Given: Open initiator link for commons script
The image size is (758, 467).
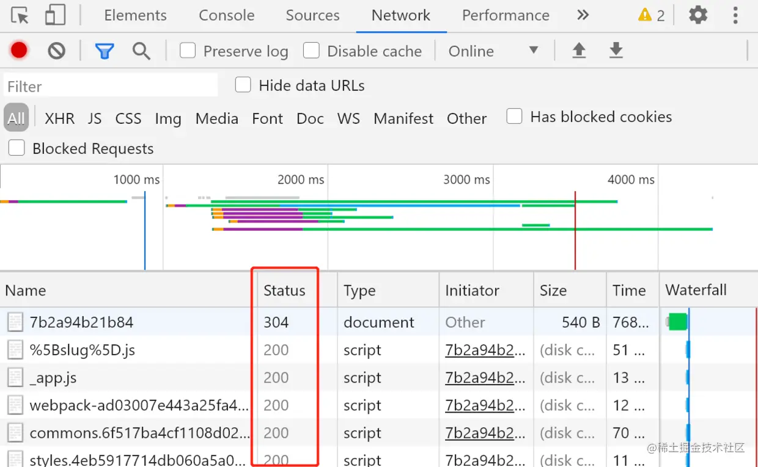Looking at the screenshot, I should click(x=485, y=433).
